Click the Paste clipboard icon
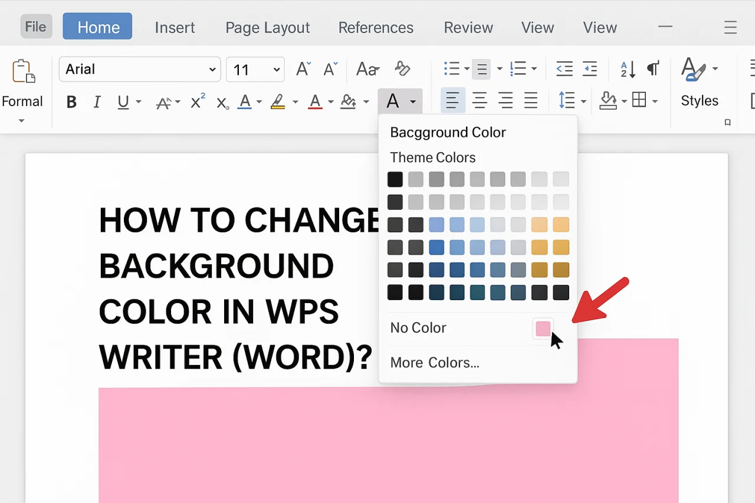Image resolution: width=755 pixels, height=503 pixels. (23, 71)
